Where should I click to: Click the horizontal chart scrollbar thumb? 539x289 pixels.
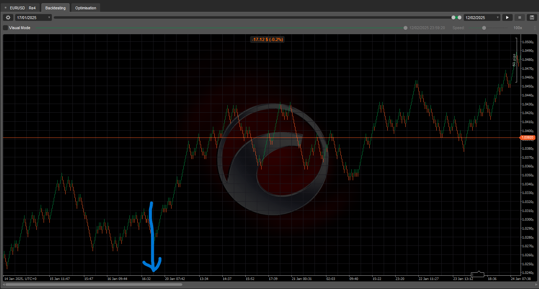click(94, 284)
